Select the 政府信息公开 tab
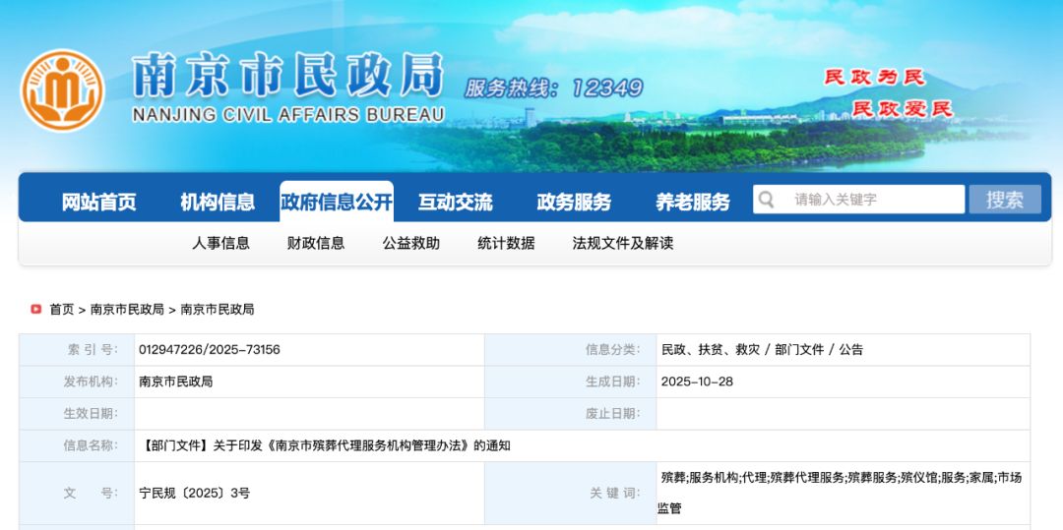 [337, 202]
